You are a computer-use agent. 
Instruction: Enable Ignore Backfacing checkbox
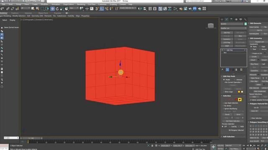(223, 109)
